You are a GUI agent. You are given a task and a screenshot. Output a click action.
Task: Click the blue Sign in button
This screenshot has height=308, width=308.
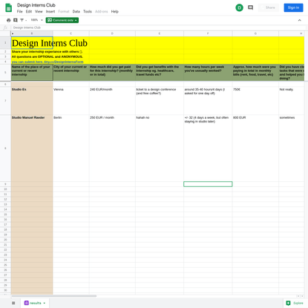tap(293, 7)
